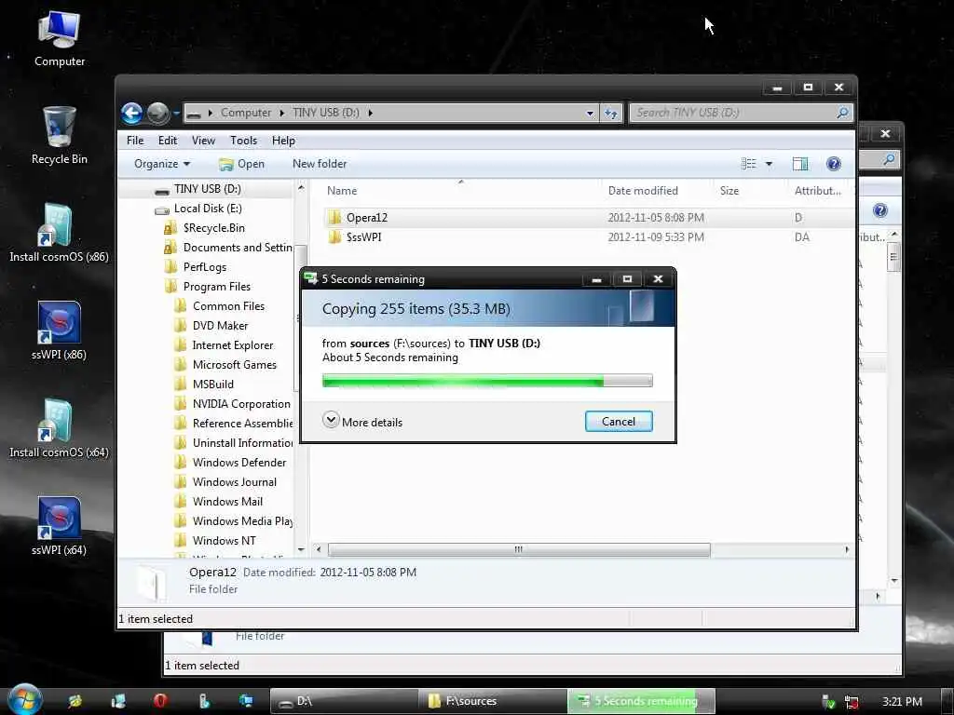This screenshot has width=954, height=715.
Task: Open the Tools menu
Action: pyautogui.click(x=243, y=141)
